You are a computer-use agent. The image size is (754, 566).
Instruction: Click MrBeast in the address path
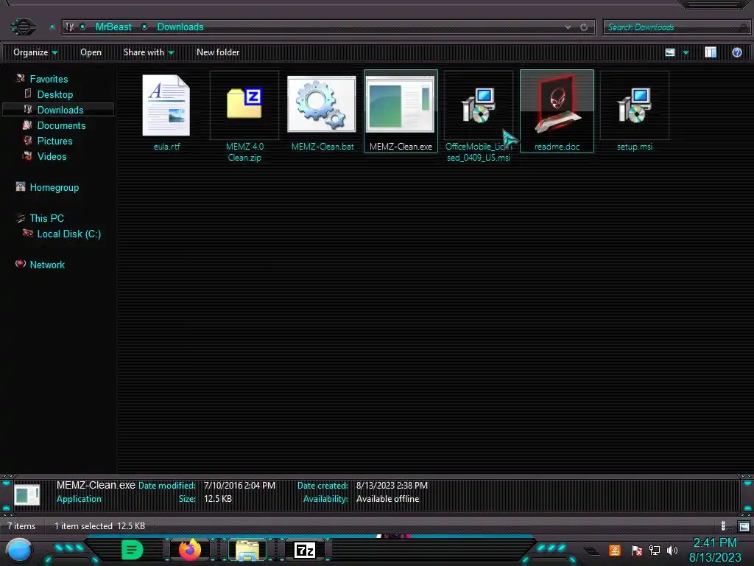[x=113, y=27]
